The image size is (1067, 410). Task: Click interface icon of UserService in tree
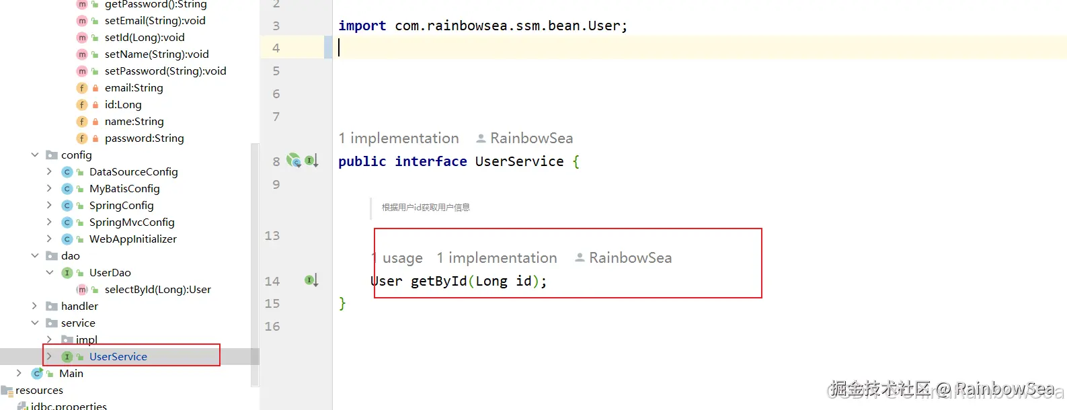[x=67, y=357]
